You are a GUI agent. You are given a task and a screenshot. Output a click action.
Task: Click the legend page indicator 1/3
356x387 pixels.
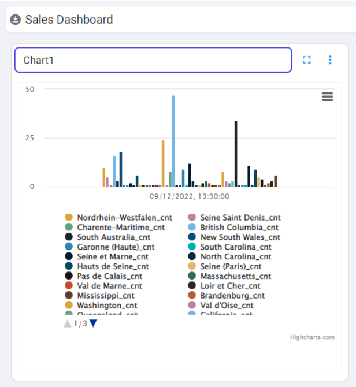pos(80,323)
